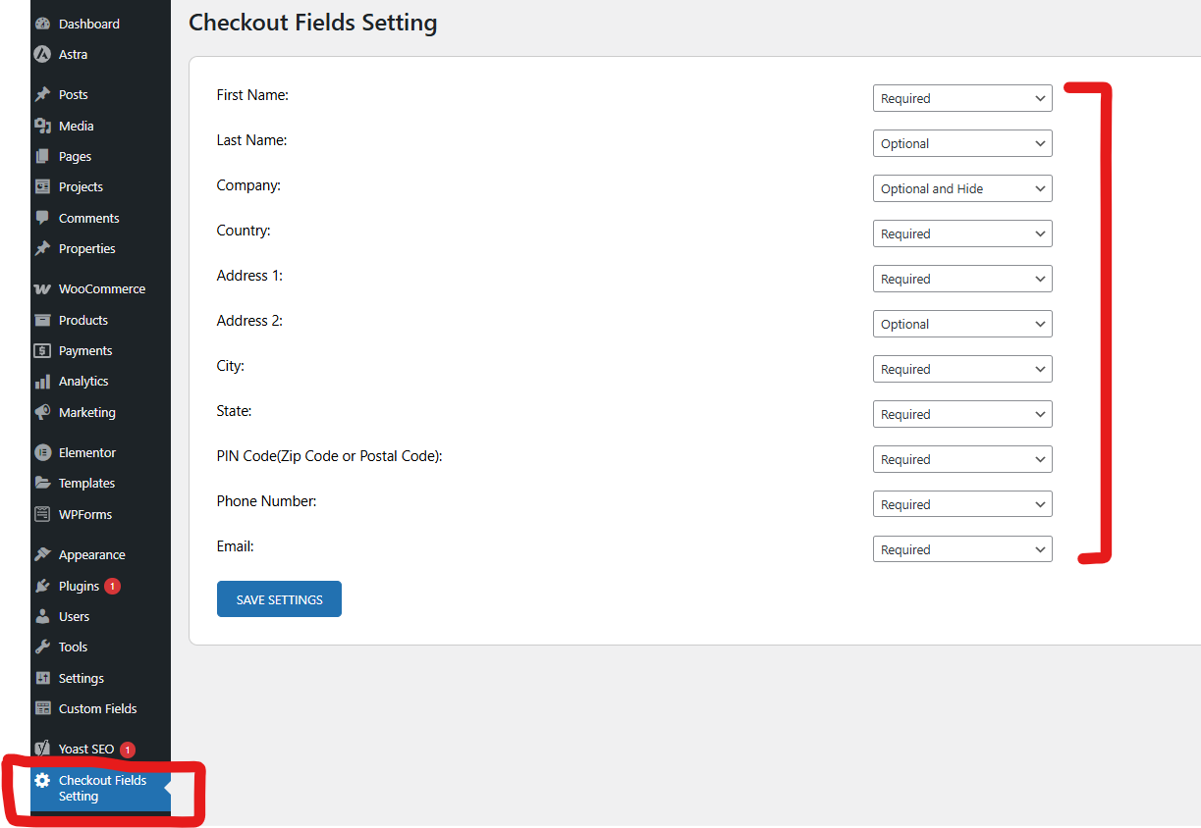Click the Dashboard gauge icon
Viewport: 1201px width, 828px height.
point(42,24)
